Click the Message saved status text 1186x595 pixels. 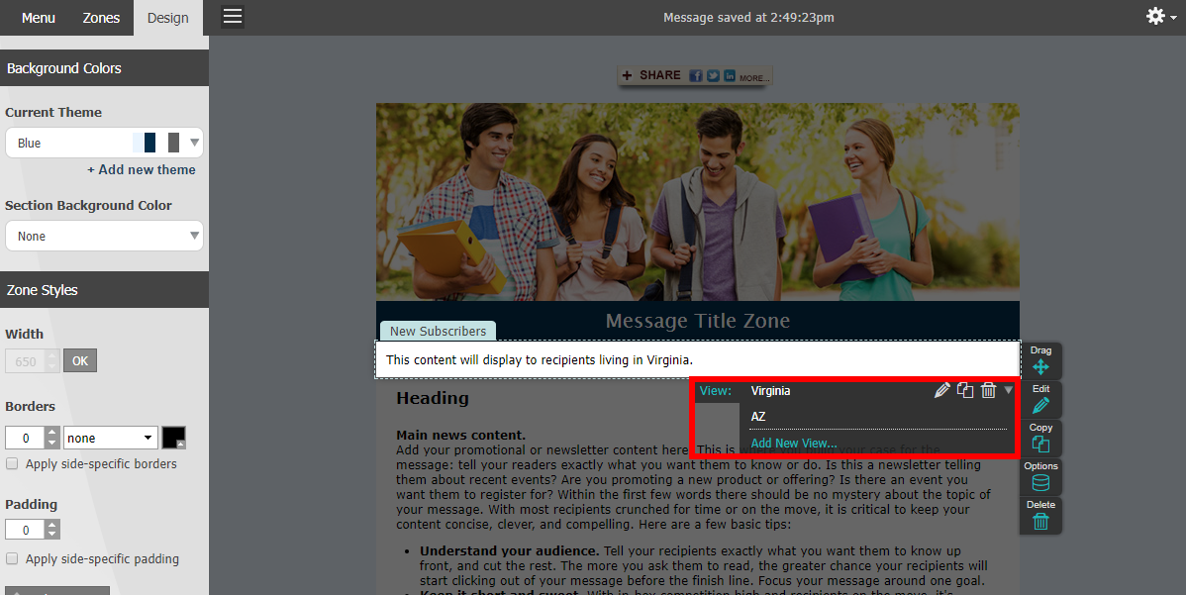(748, 18)
